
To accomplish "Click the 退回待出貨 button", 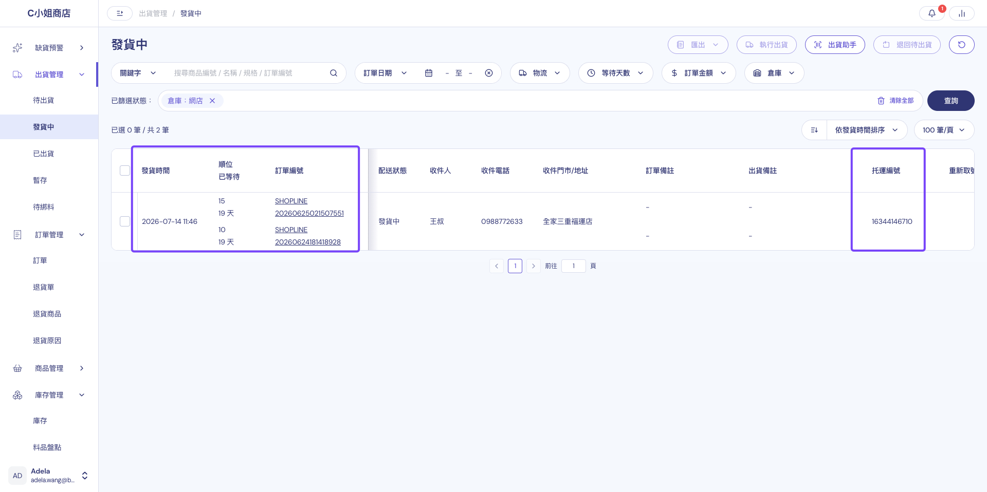I will pyautogui.click(x=907, y=45).
